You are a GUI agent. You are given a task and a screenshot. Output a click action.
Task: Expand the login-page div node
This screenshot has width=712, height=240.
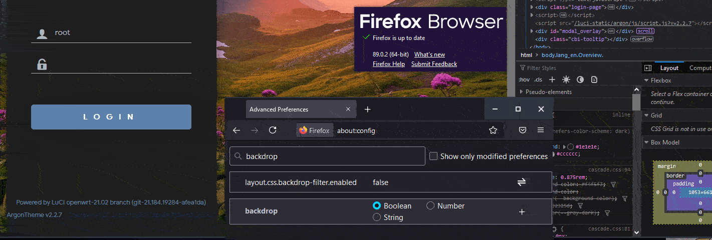point(531,7)
